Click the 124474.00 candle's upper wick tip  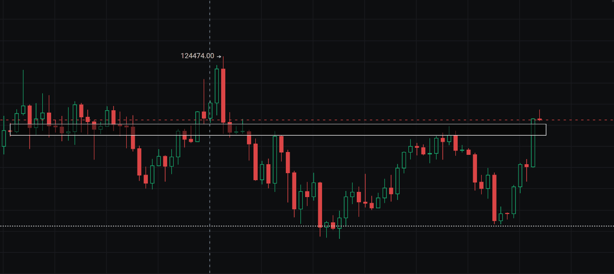[223, 57]
